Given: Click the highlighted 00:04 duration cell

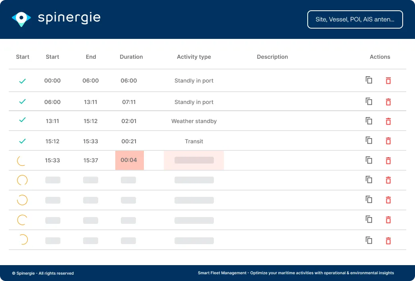Looking at the screenshot, I should (129, 160).
